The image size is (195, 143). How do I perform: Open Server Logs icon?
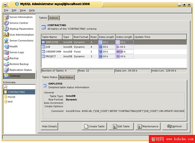(6, 52)
